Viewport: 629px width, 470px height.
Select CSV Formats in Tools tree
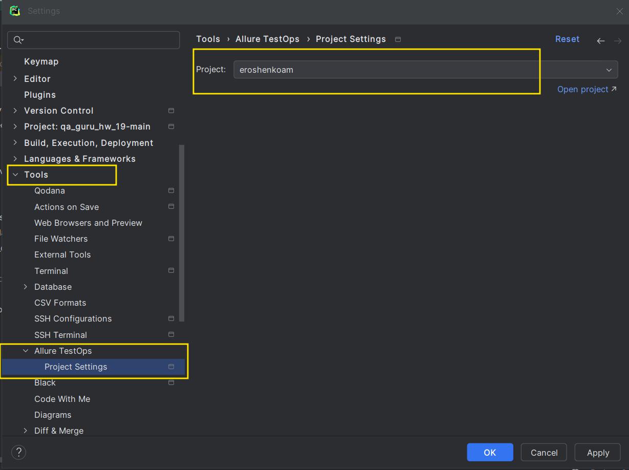[60, 303]
